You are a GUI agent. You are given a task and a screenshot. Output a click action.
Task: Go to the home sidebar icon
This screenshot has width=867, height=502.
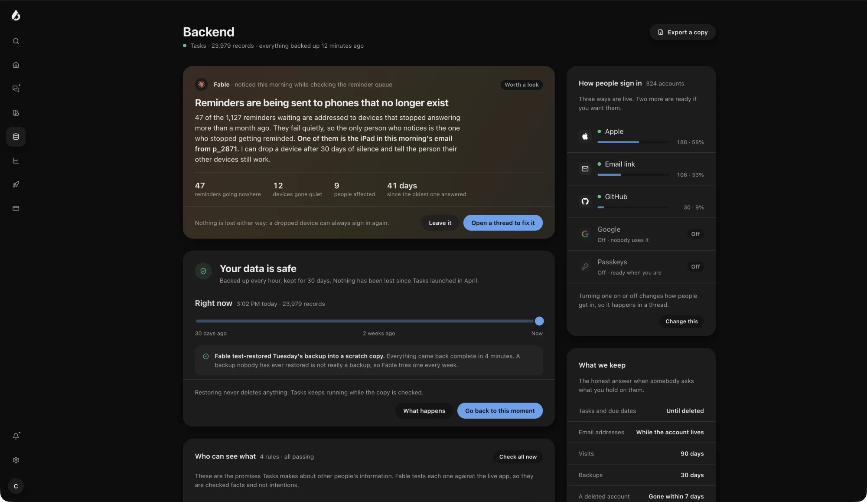pyautogui.click(x=16, y=65)
